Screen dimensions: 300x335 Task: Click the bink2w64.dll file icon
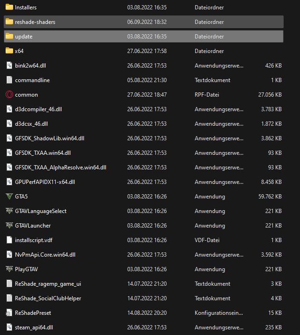[9, 65]
